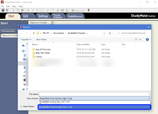Image resolution: width=158 pixels, height=114 pixels.
Task: Click the Back arrow in the Save As dialog
Action: pyautogui.click(x=21, y=33)
